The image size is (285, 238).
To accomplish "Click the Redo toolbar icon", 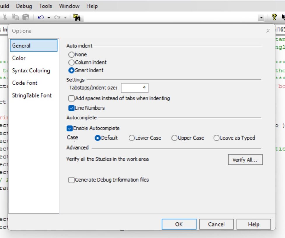I will coord(57,18).
